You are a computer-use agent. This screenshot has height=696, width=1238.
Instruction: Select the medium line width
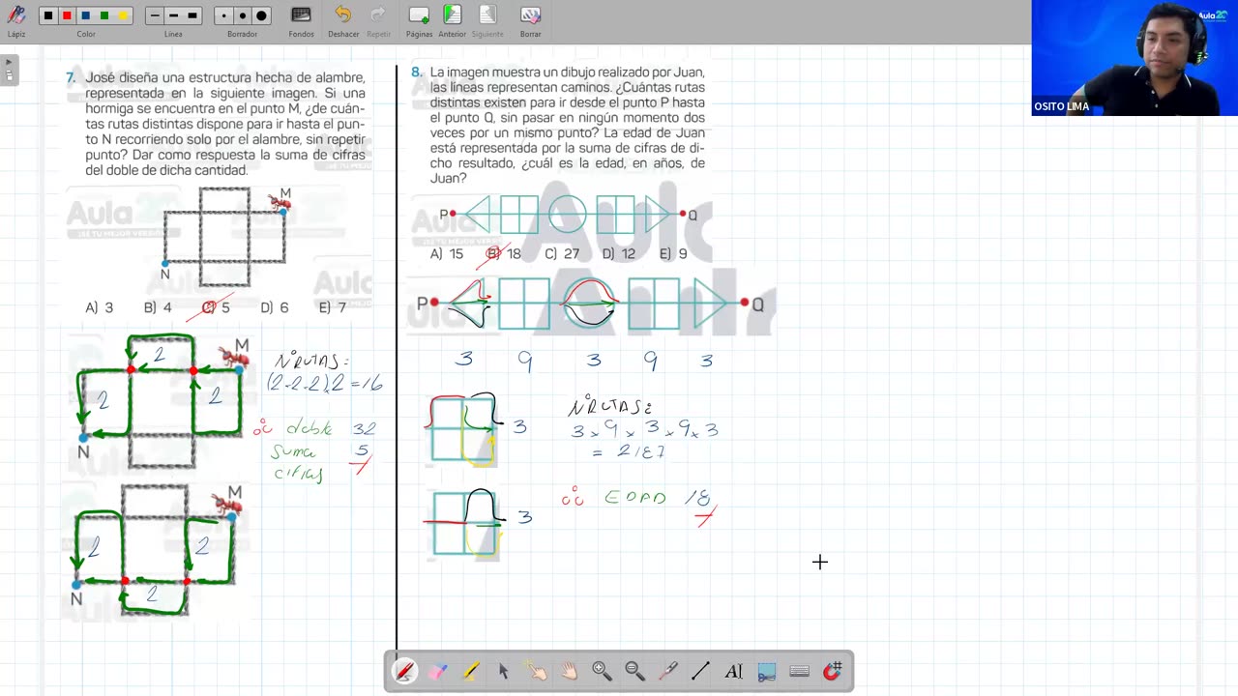(x=173, y=15)
